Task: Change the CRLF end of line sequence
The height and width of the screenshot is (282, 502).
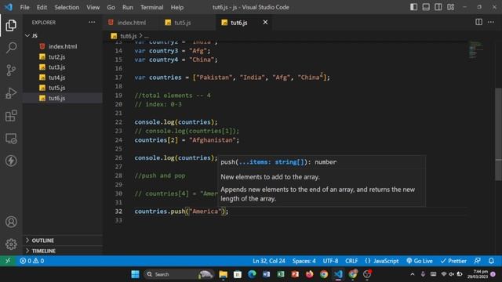Action: click(351, 261)
